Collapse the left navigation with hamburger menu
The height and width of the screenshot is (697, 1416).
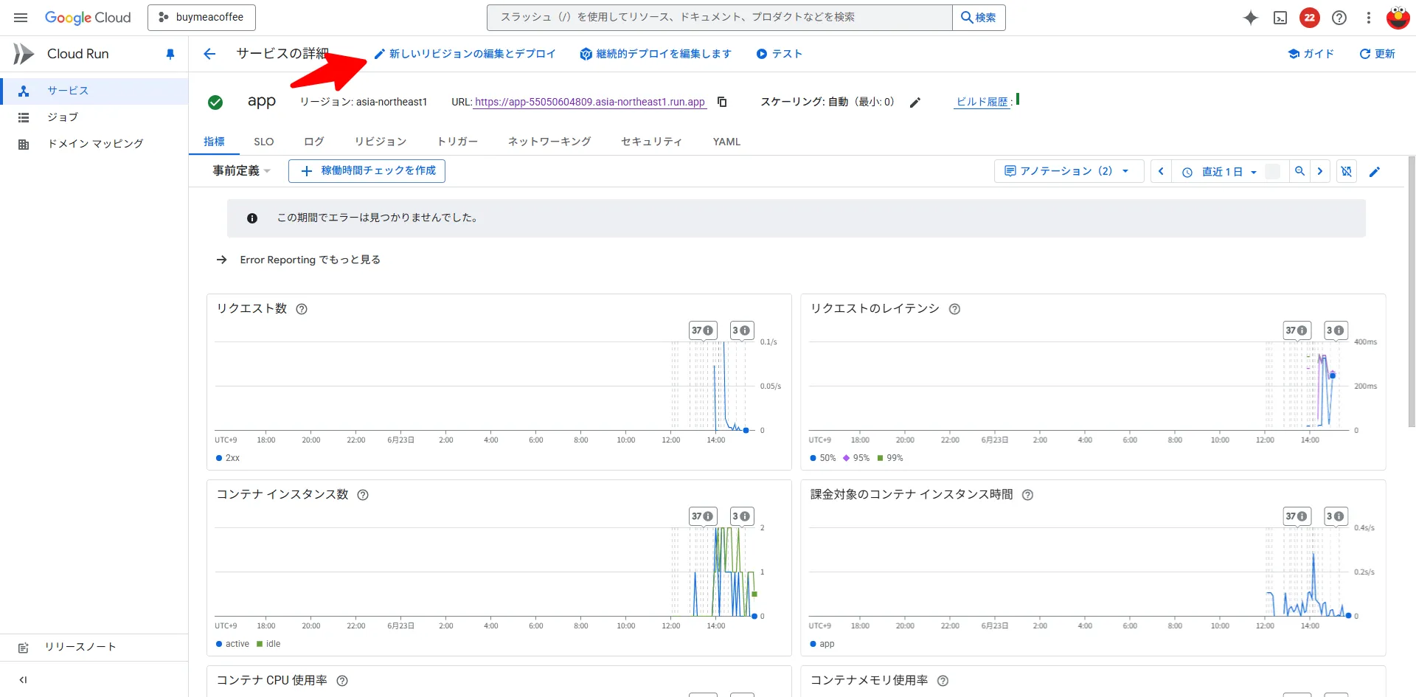[20, 17]
